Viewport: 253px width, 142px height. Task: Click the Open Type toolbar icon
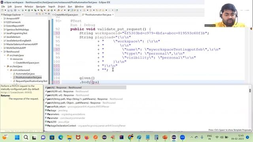pos(58,10)
